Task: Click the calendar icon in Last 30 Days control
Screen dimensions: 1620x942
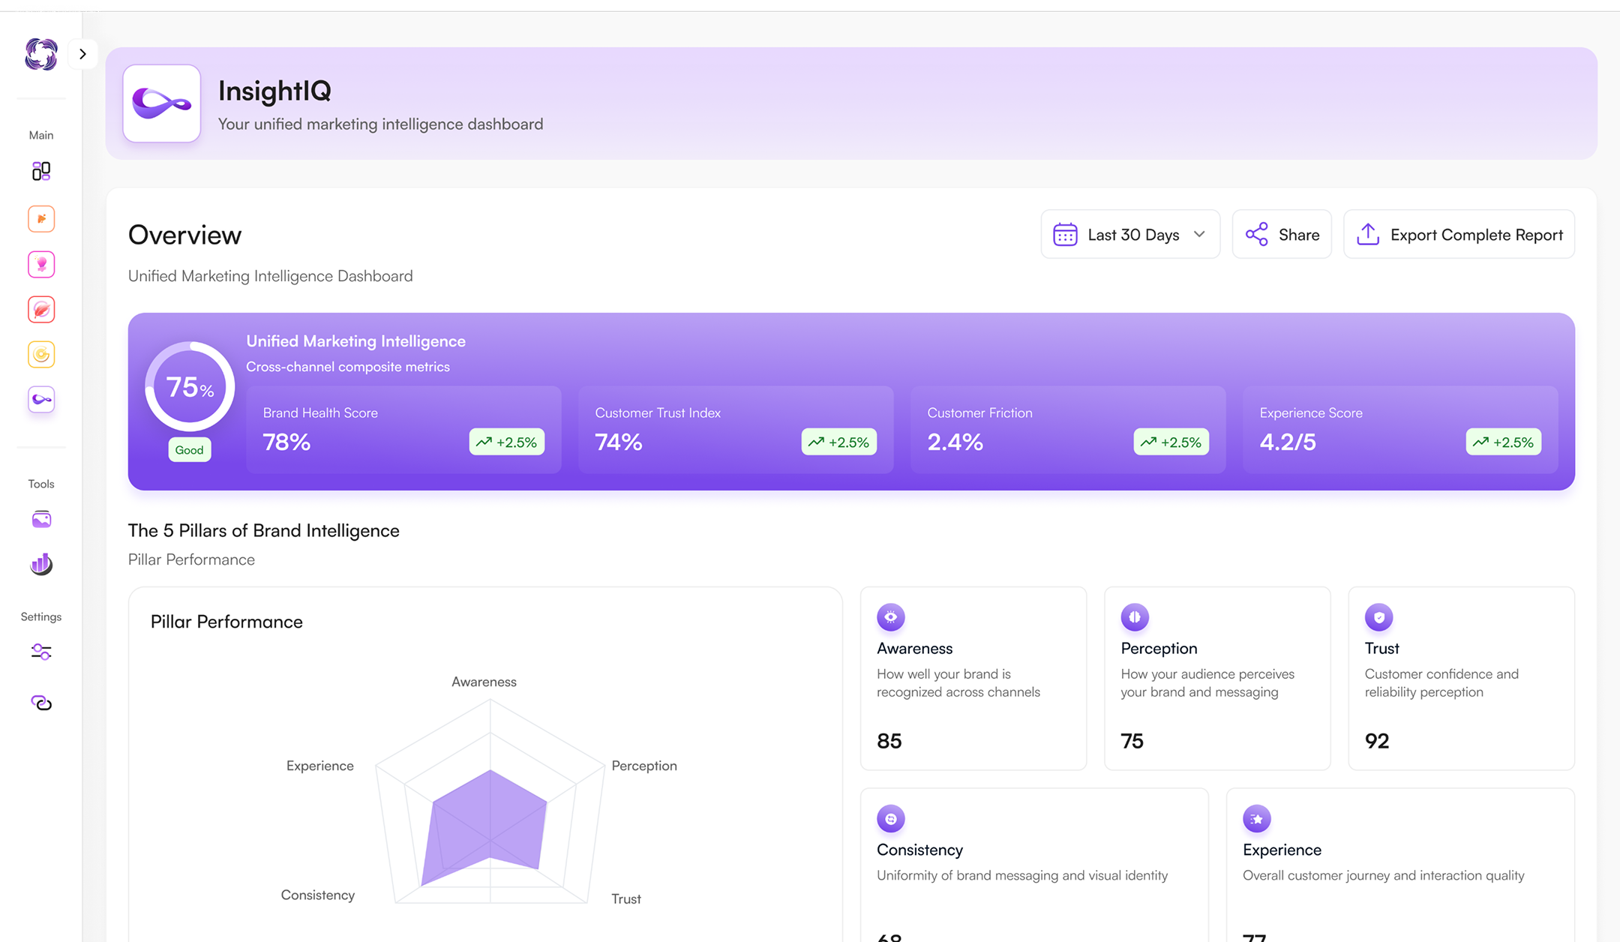Action: (x=1065, y=234)
